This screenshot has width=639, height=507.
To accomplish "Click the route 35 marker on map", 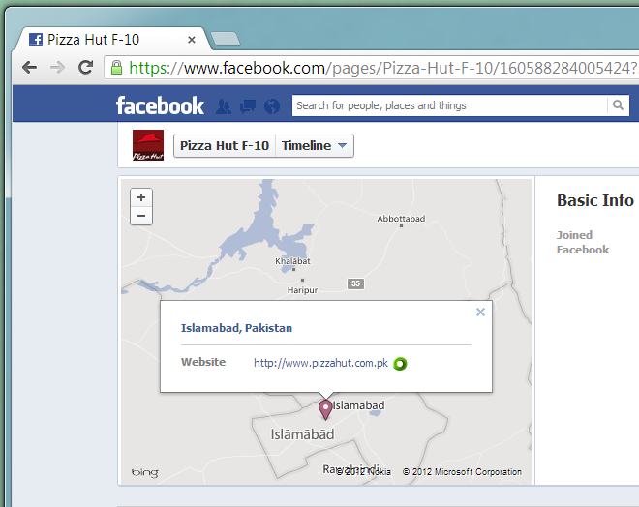I will click(355, 283).
